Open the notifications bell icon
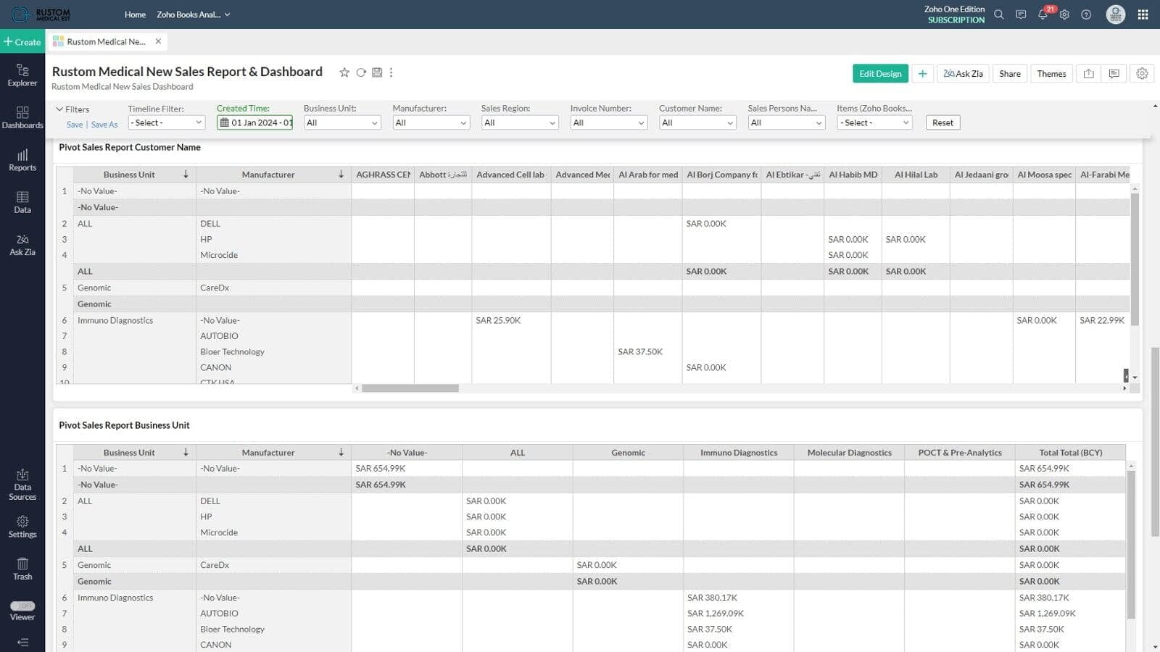1160x652 pixels. [x=1043, y=14]
